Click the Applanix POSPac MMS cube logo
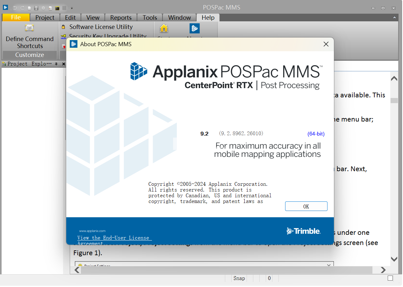403x287 pixels. click(x=139, y=71)
